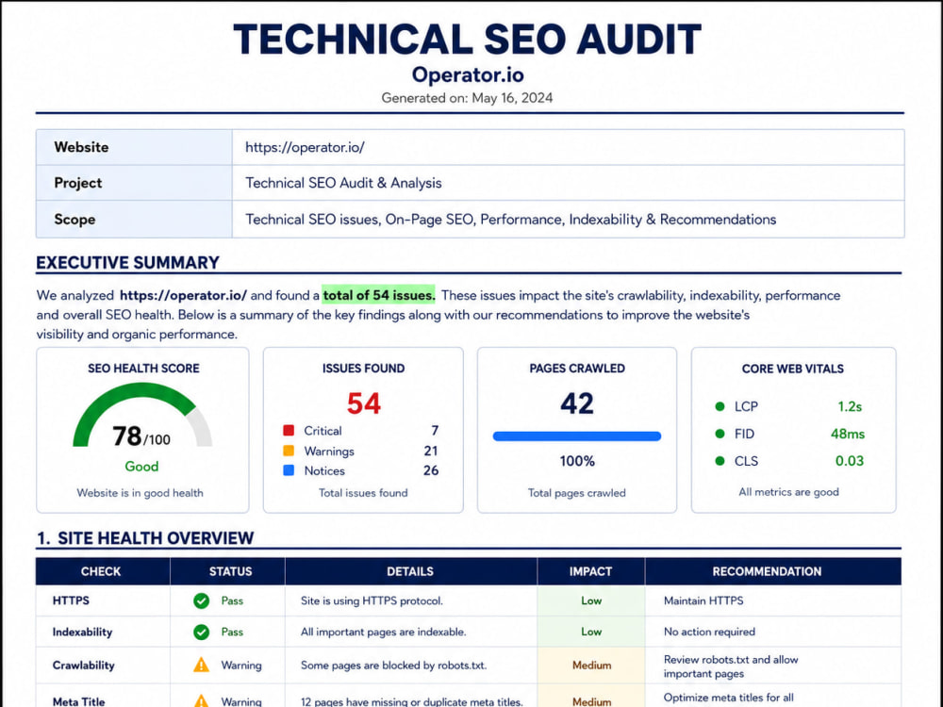Click 'Maintain HTTPS' recommendation

click(703, 600)
